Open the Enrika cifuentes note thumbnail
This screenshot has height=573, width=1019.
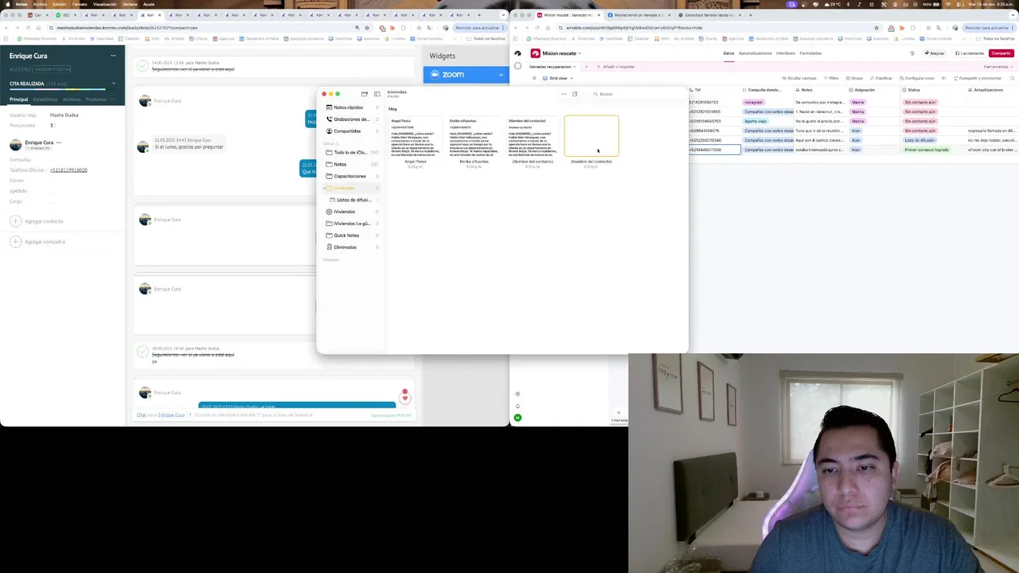click(474, 138)
